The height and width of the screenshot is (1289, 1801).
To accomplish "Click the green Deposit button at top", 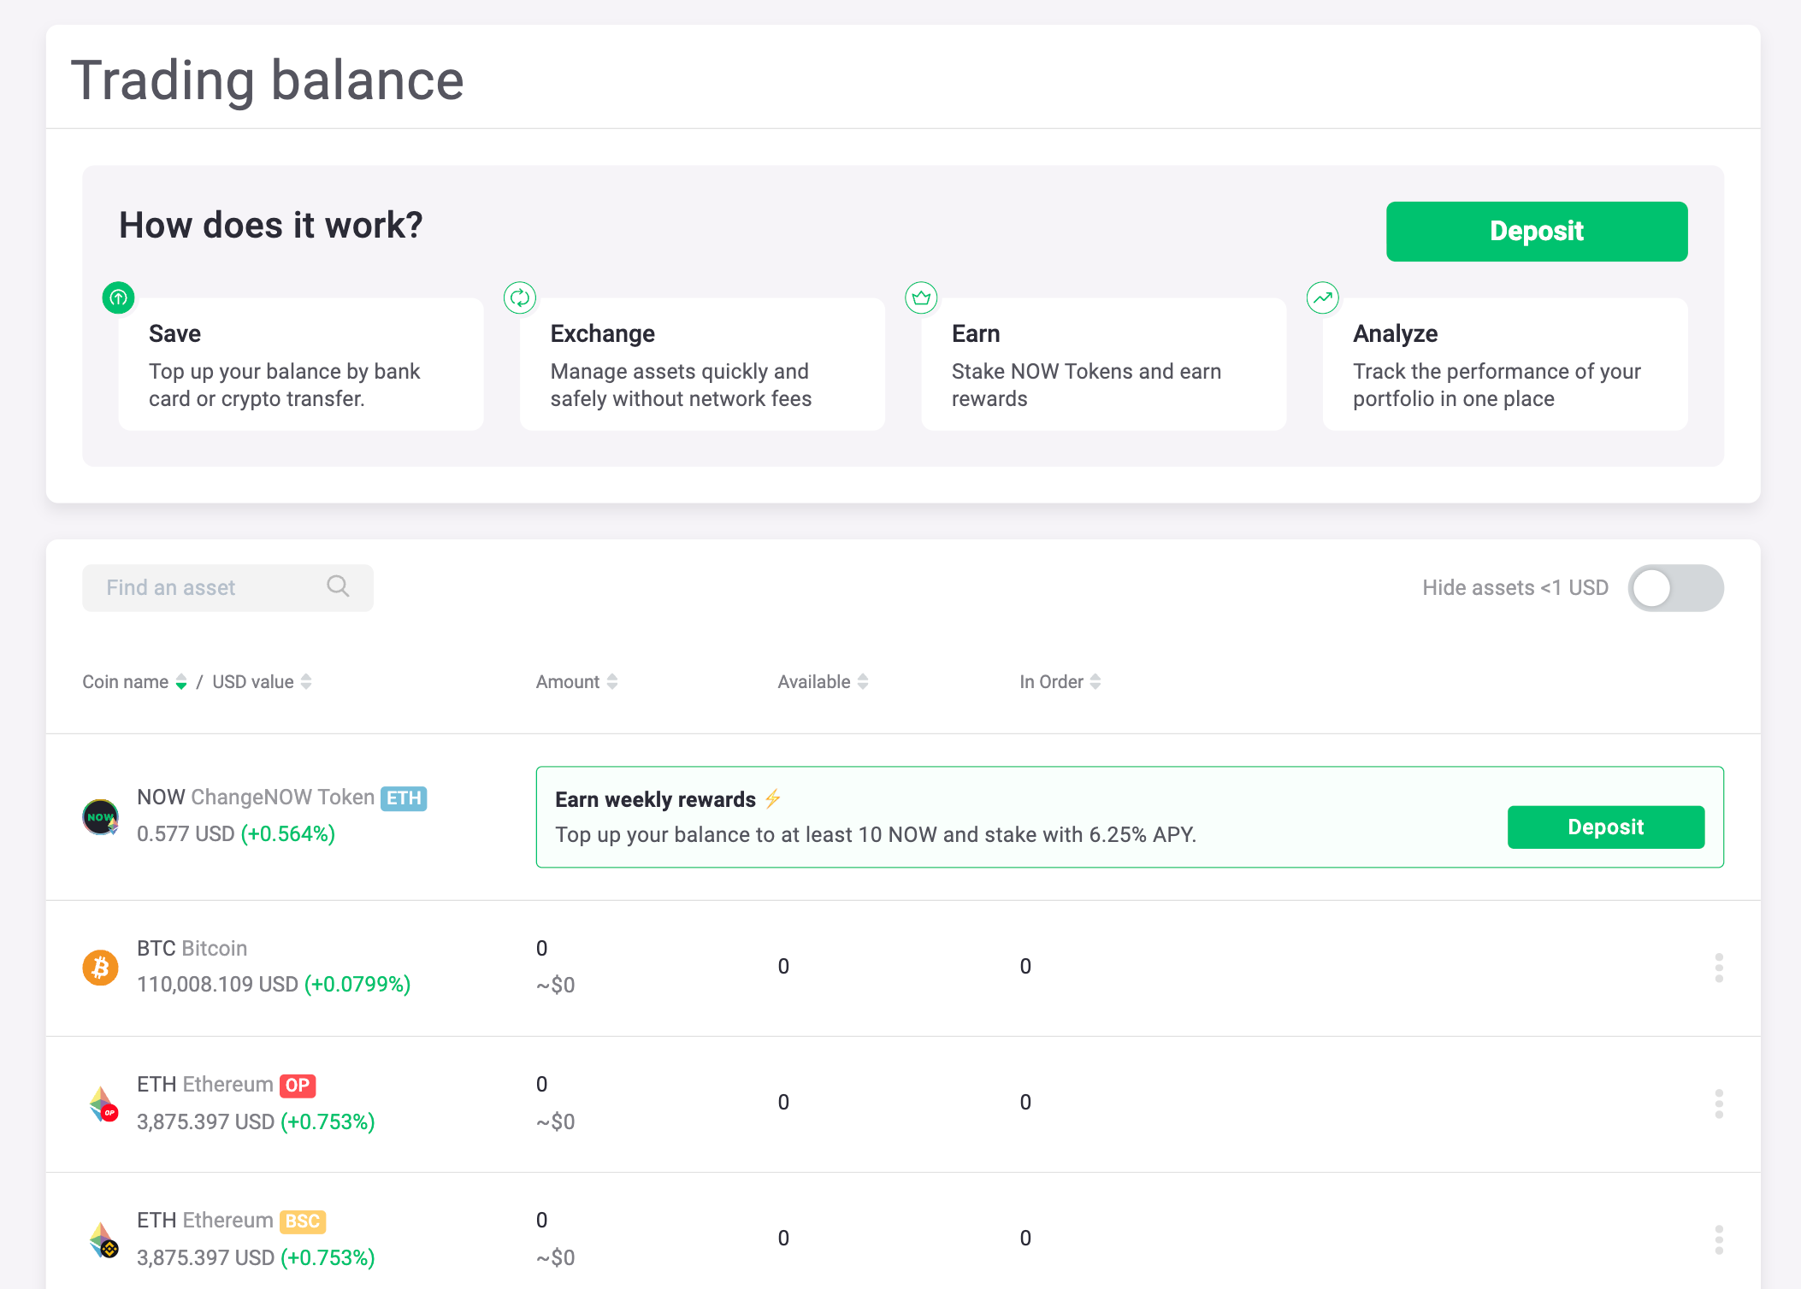I will (1536, 231).
